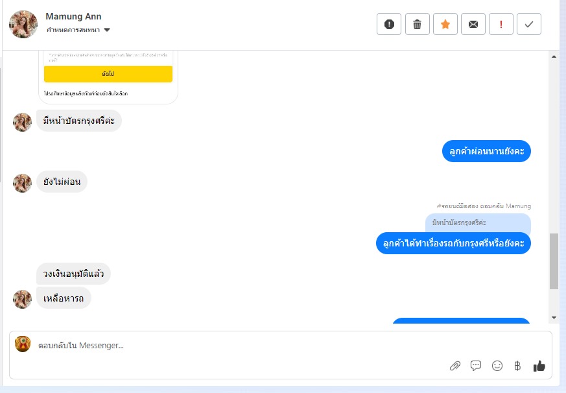Viewport: 566px width, 393px height.
Task: Click the scrollbar down arrow
Action: tap(554, 318)
